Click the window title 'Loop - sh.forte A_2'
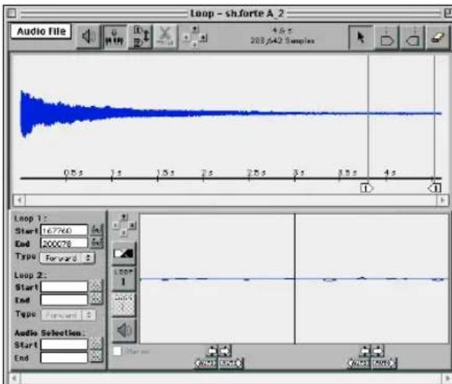452x384 pixels. click(x=237, y=13)
